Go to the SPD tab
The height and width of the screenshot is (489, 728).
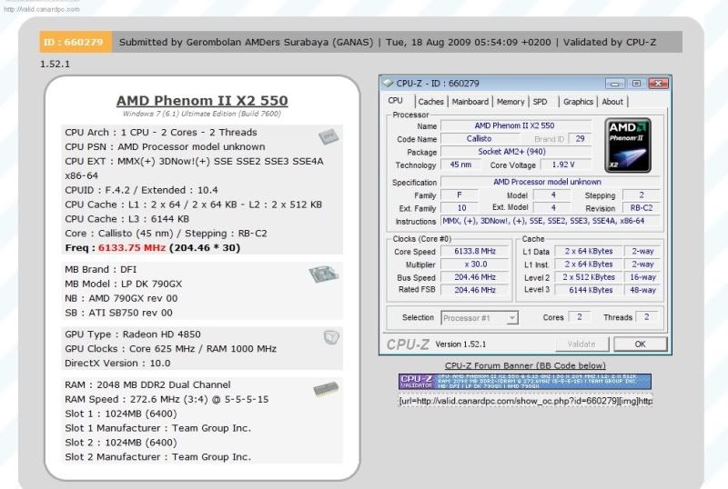tap(541, 102)
